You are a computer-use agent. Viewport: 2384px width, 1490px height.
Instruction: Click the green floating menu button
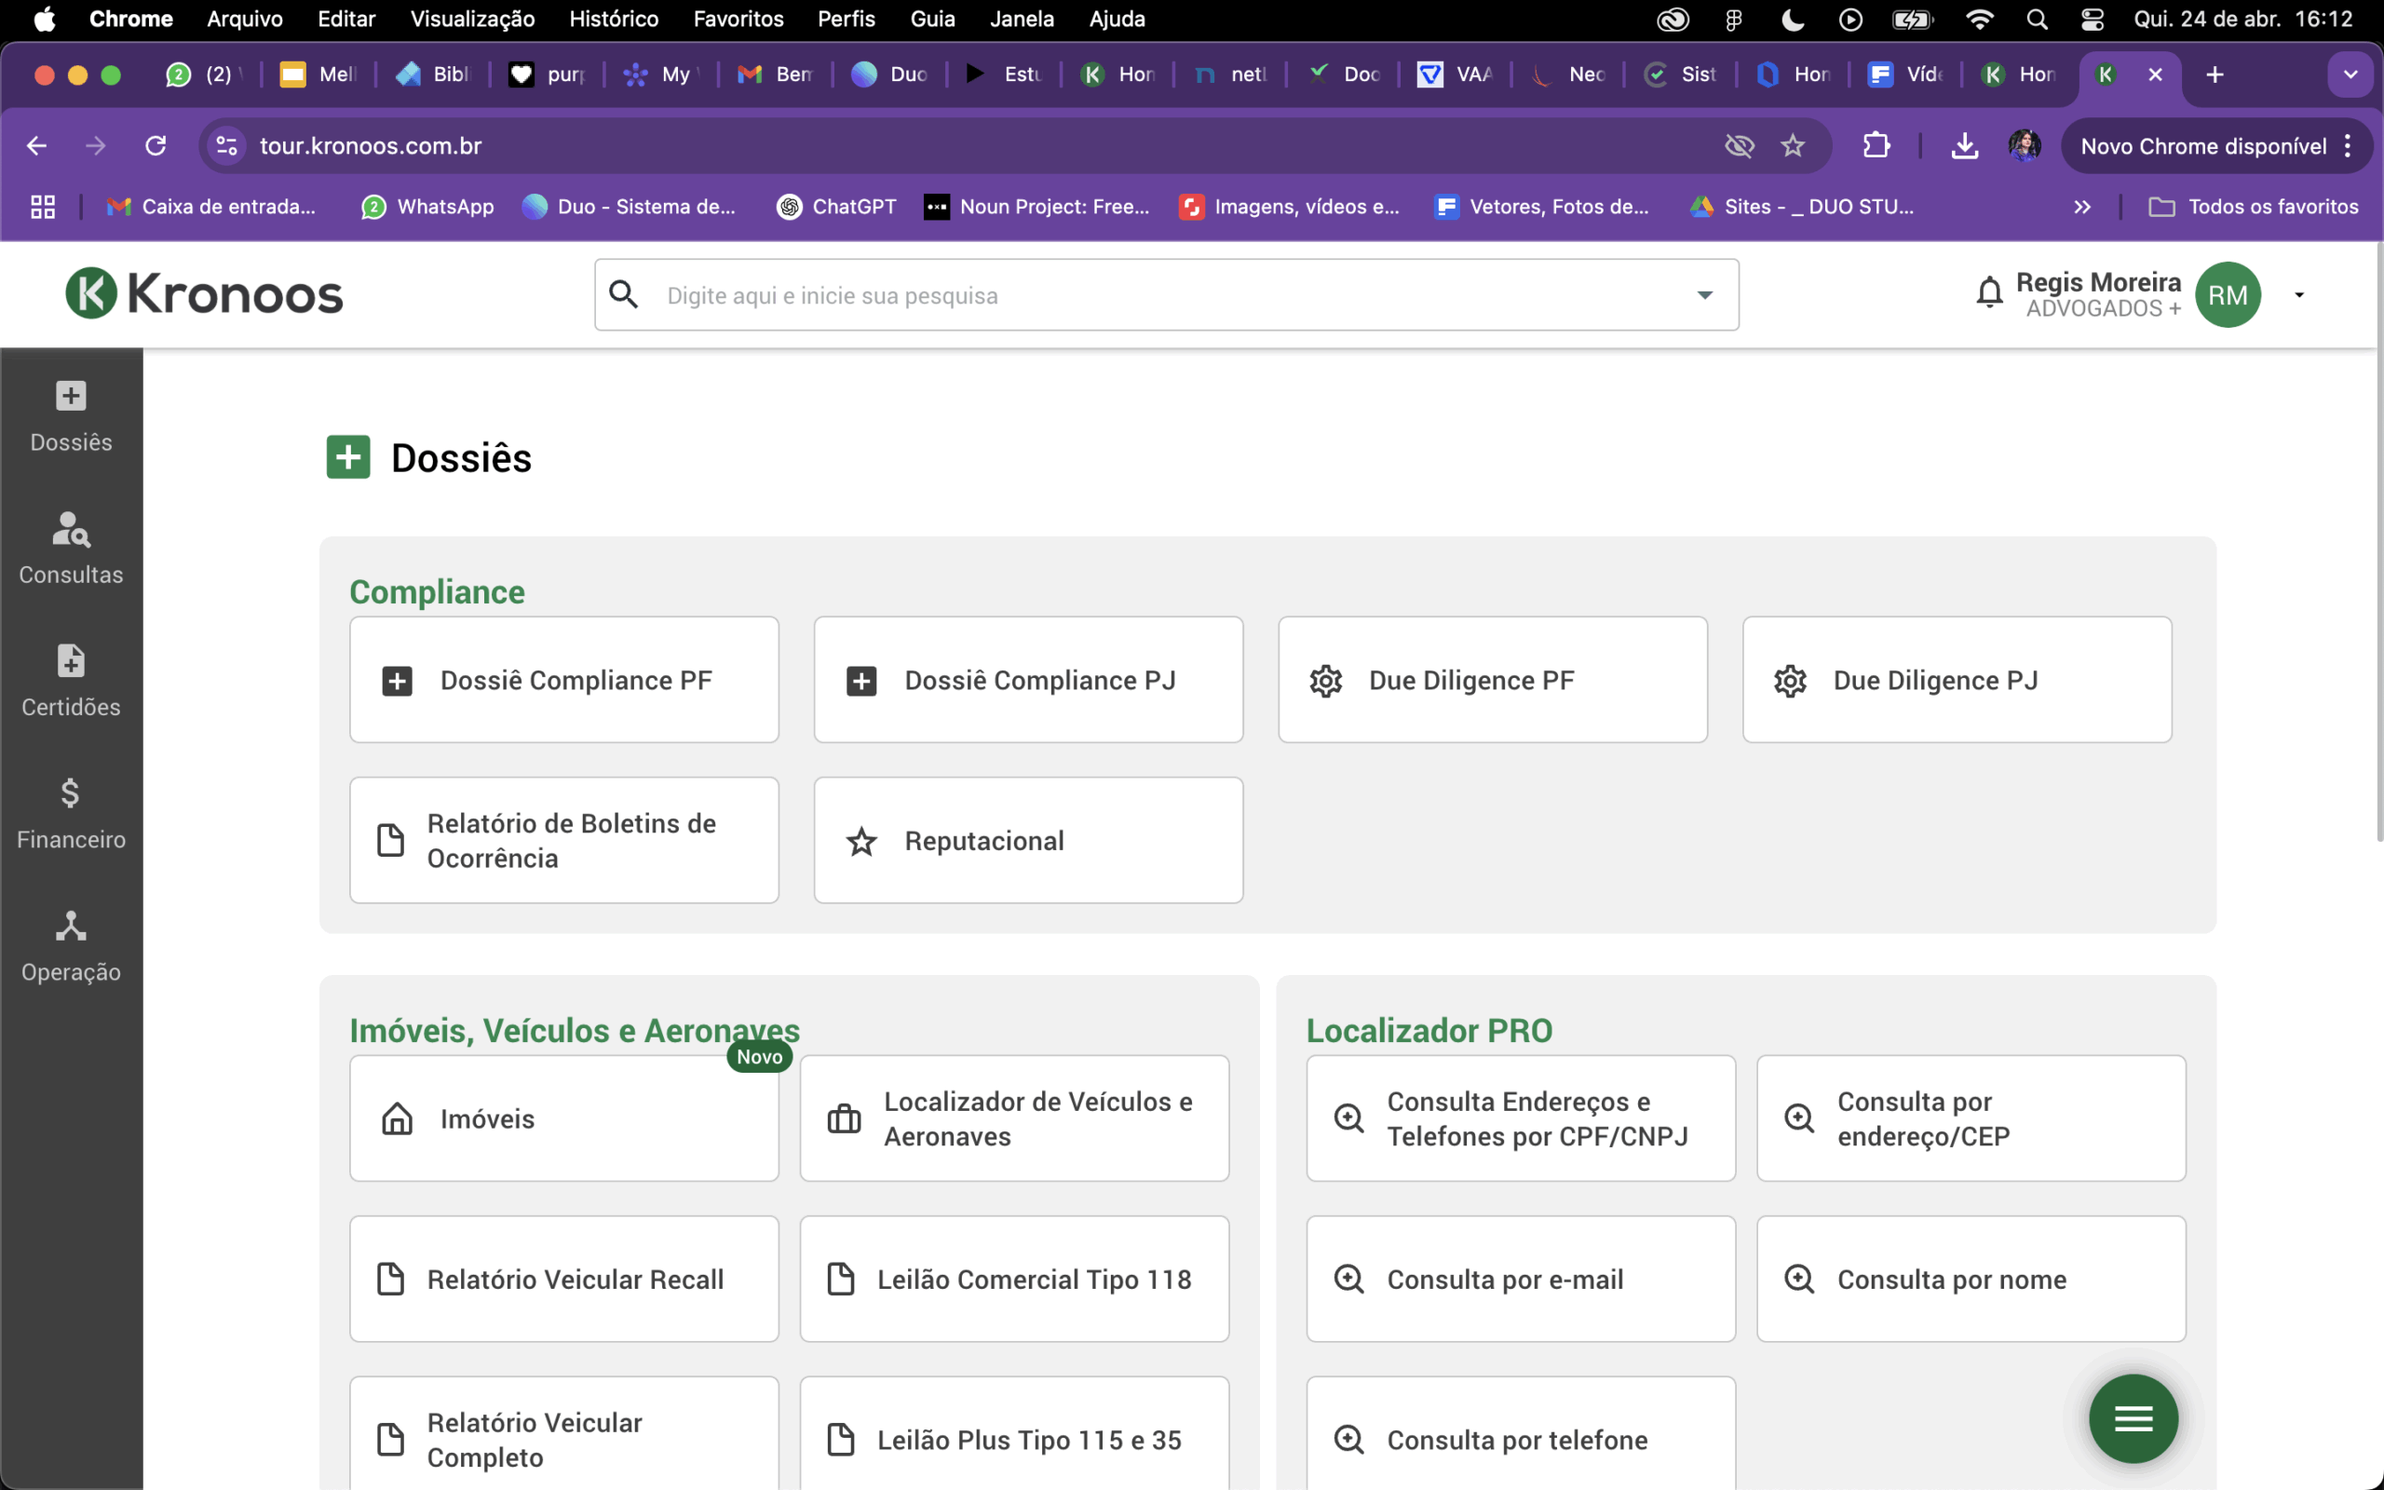click(2133, 1418)
